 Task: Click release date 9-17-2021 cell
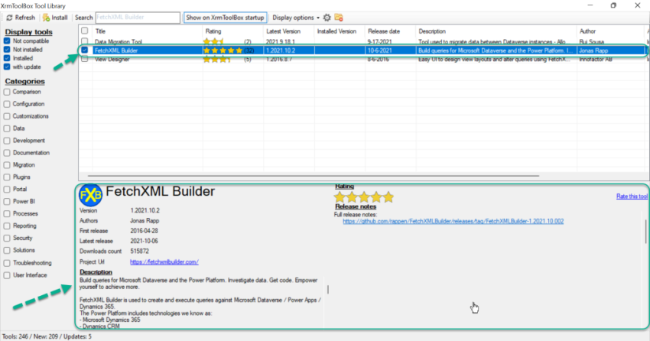tap(380, 42)
